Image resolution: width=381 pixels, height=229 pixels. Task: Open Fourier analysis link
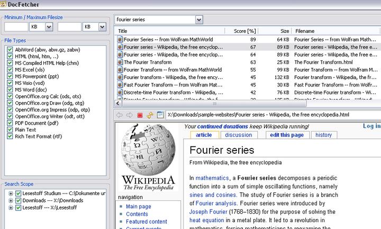(216, 203)
